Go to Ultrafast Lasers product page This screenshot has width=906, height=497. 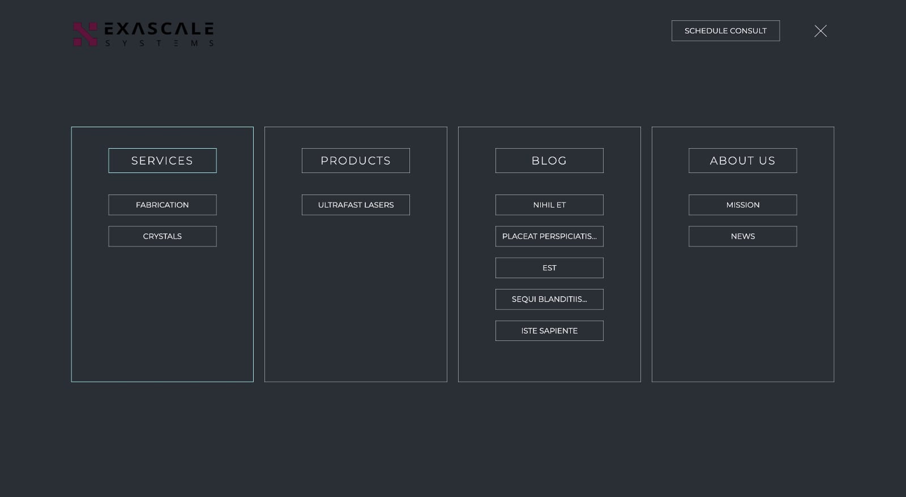coord(356,205)
